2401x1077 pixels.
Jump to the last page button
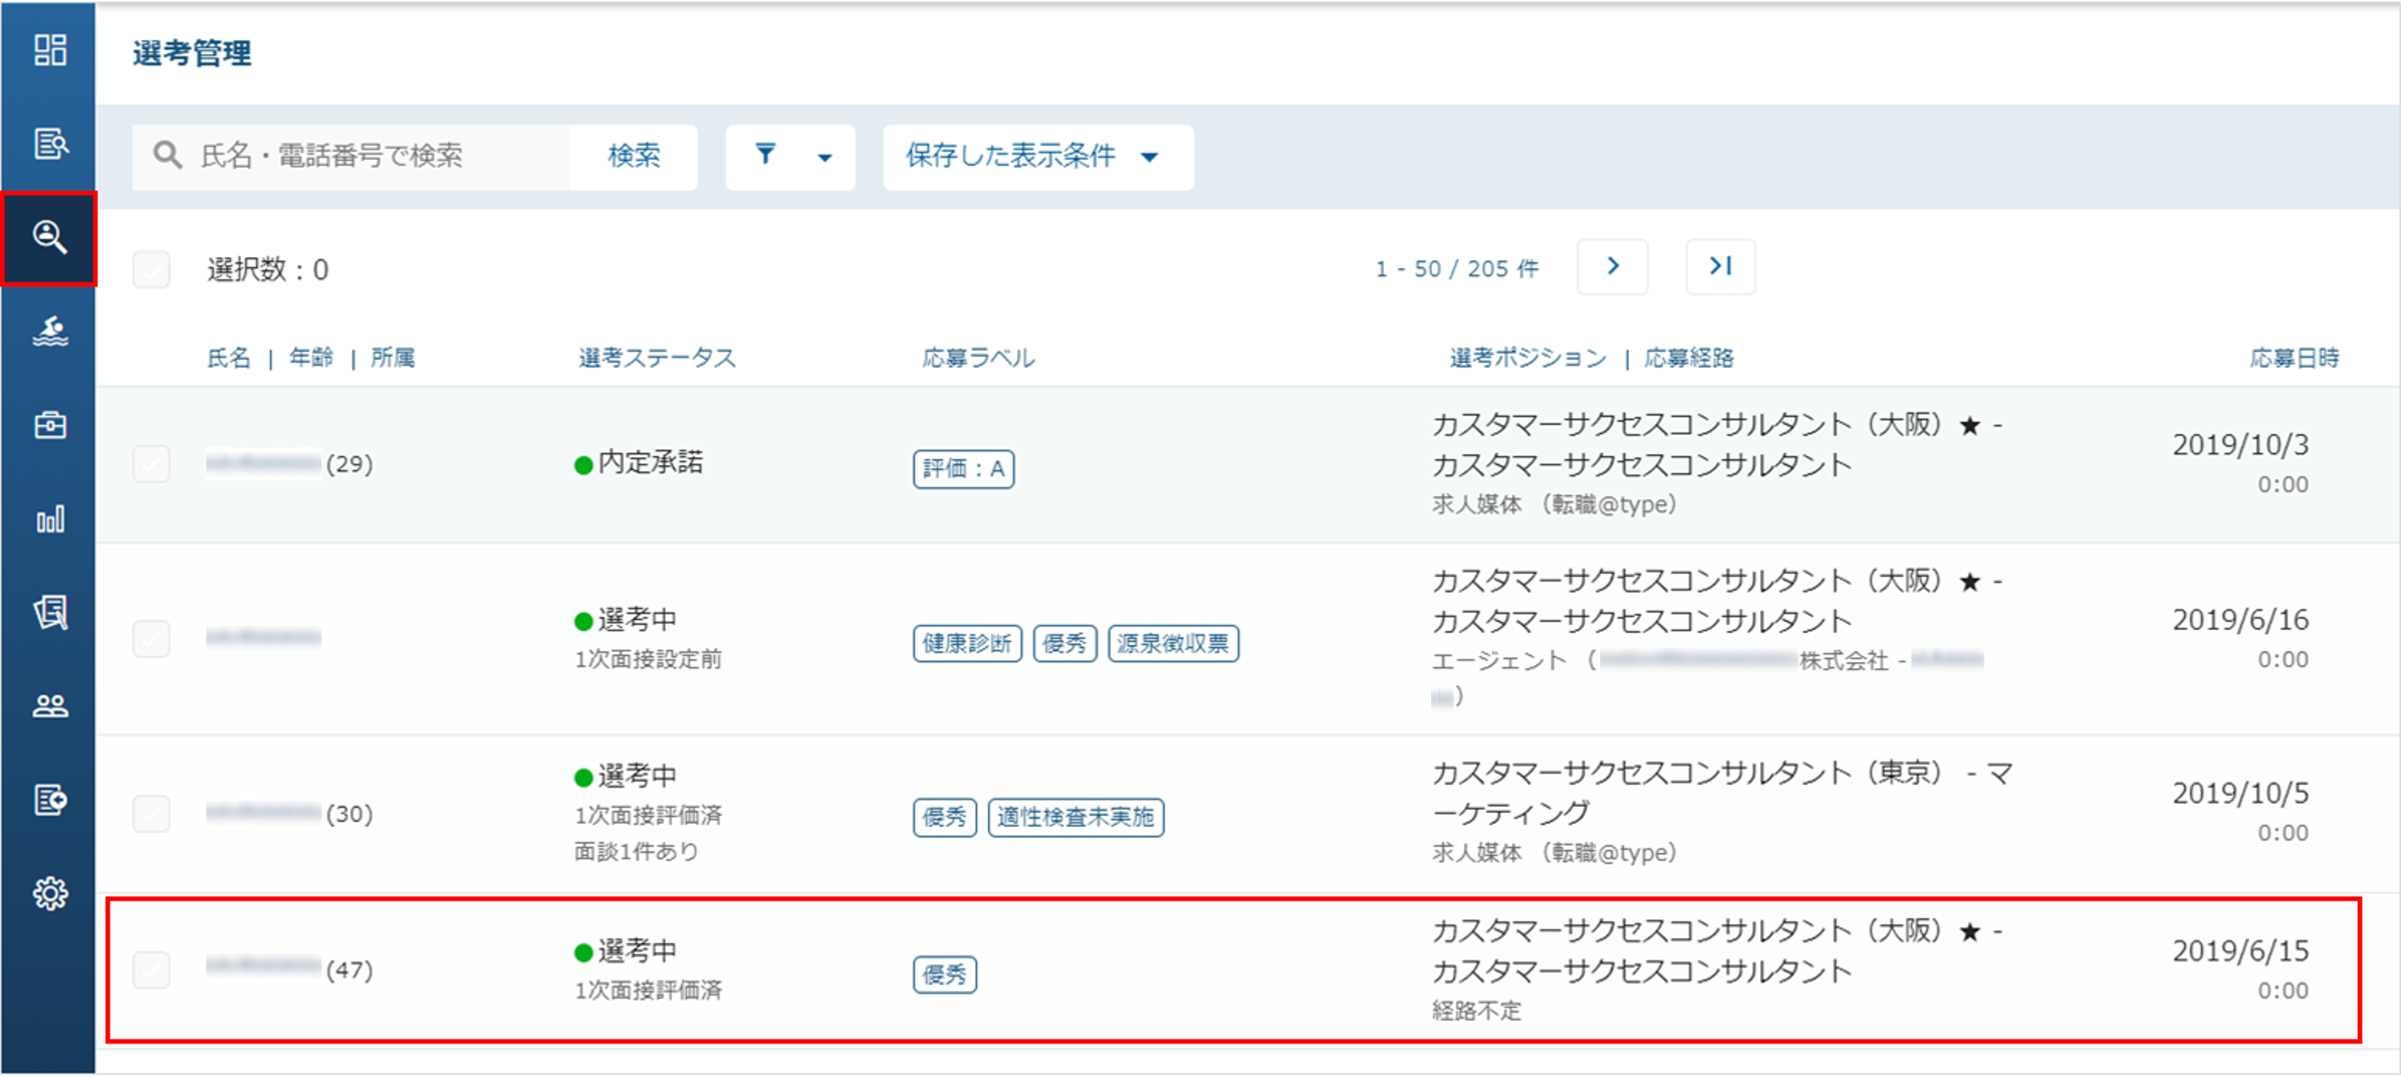pyautogui.click(x=1721, y=266)
